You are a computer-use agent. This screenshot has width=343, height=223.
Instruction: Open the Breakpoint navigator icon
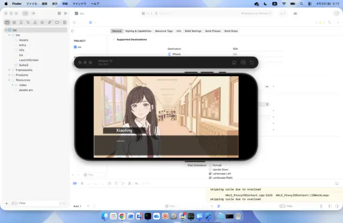tap(57, 23)
